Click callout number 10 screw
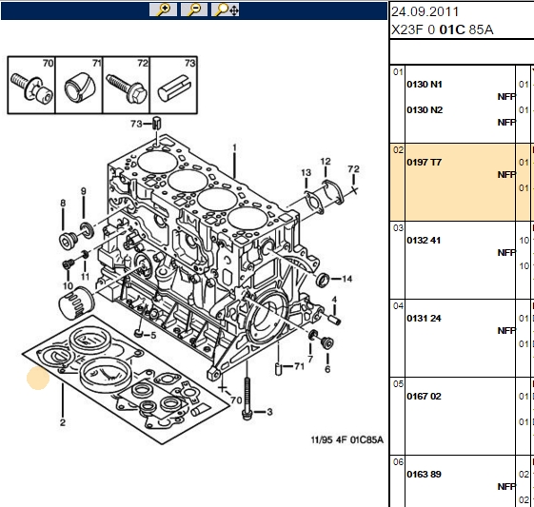This screenshot has height=507, width=534. click(68, 285)
